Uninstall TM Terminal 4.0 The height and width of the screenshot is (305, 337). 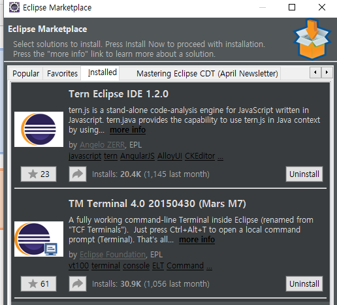tap(304, 284)
